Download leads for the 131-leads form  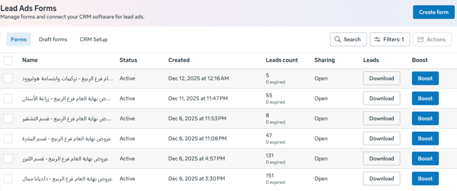(x=382, y=158)
